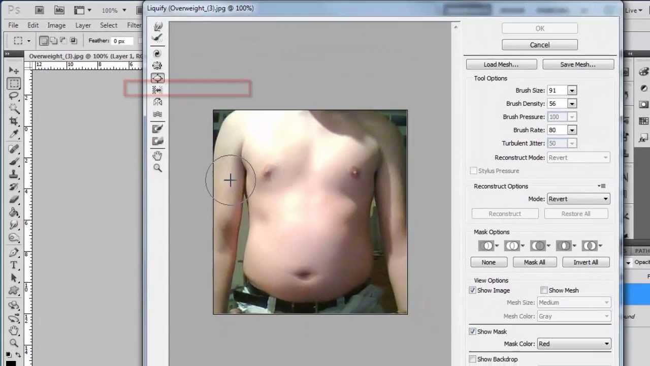Open the Edit menu

pyautogui.click(x=33, y=25)
